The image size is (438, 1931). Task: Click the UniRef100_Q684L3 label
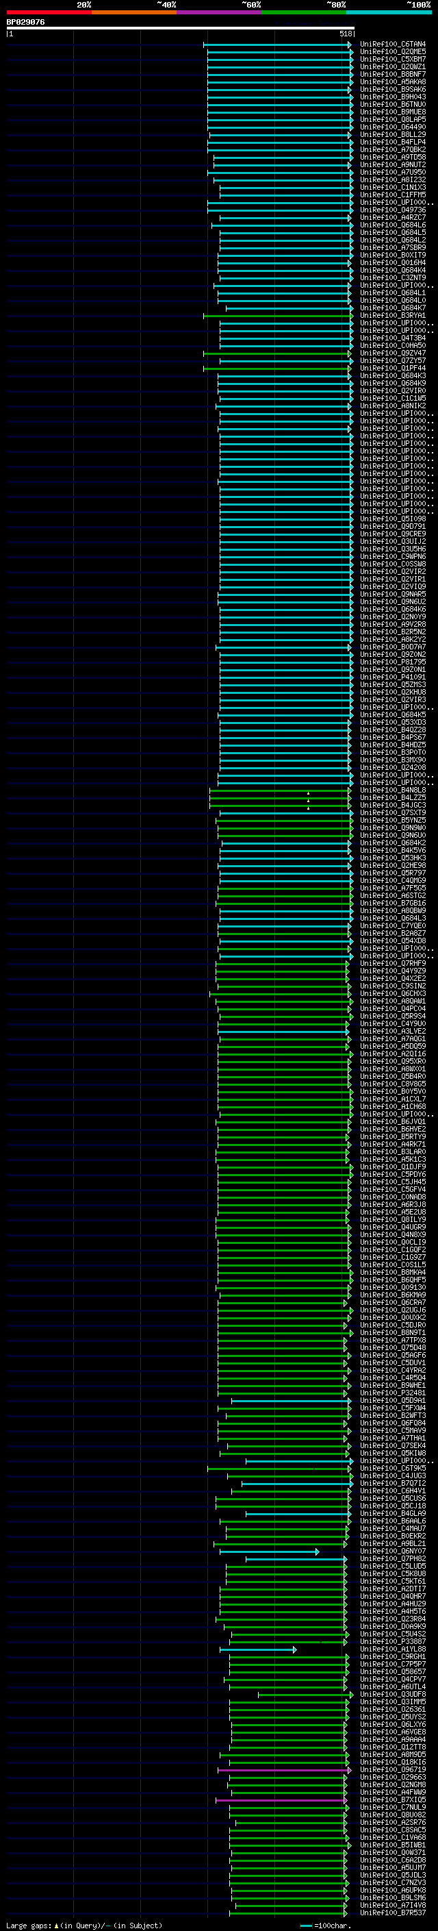392,919
